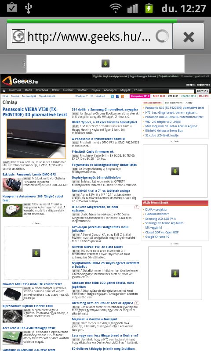211x351 pixels.
Task: Tap the Wi-Fi icon in status bar
Action: point(116,8)
